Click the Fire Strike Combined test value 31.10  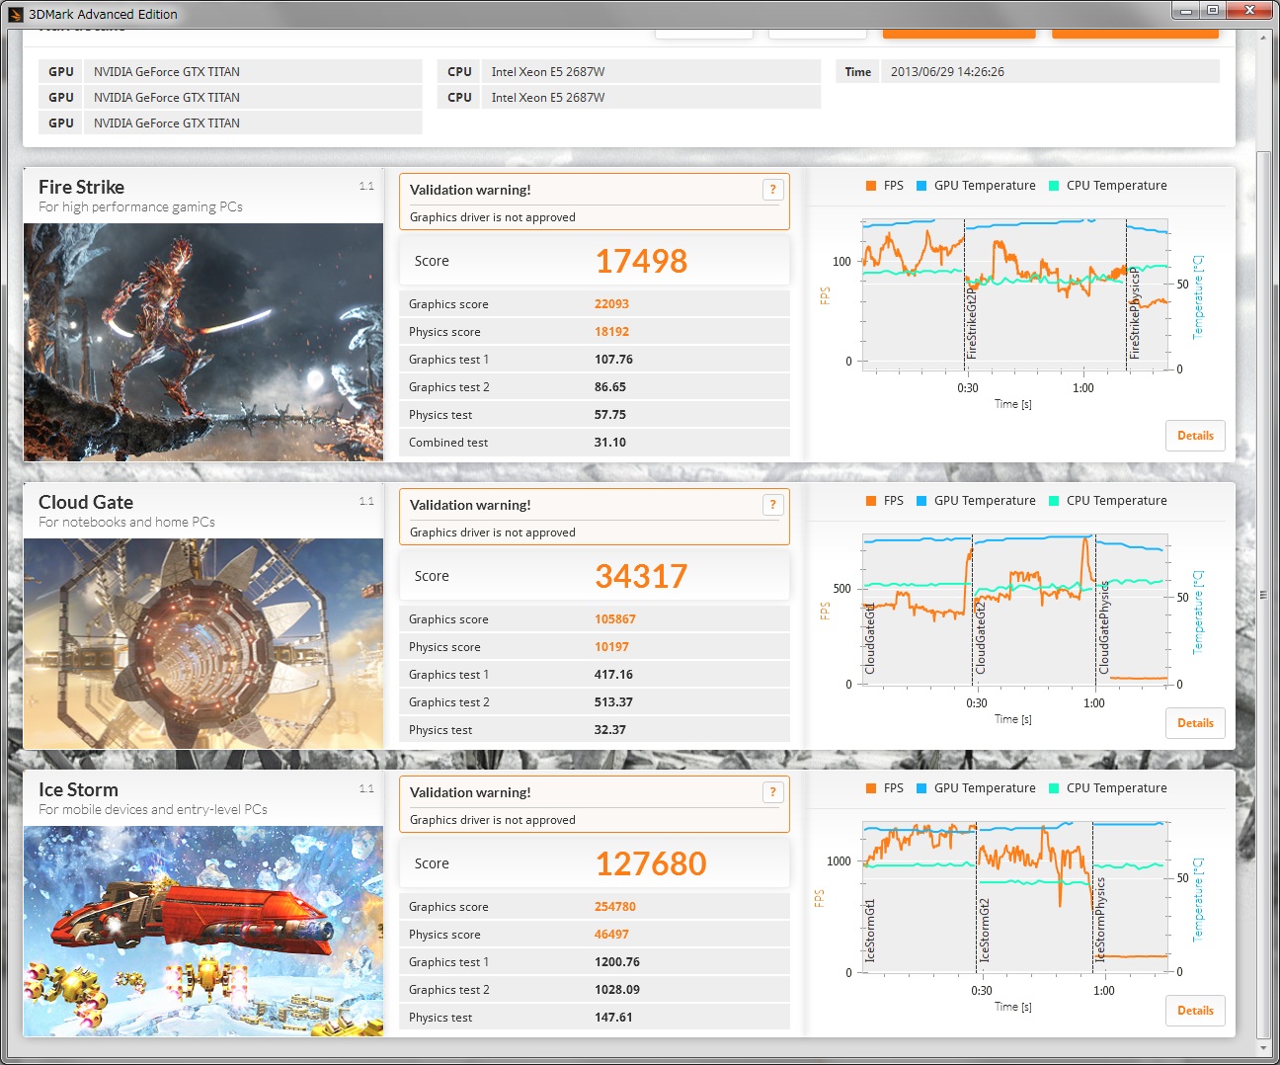click(x=610, y=443)
